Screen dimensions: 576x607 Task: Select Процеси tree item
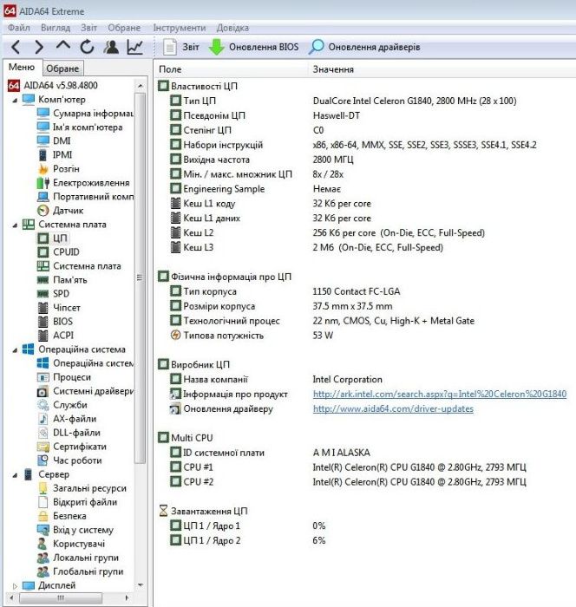coord(64,377)
